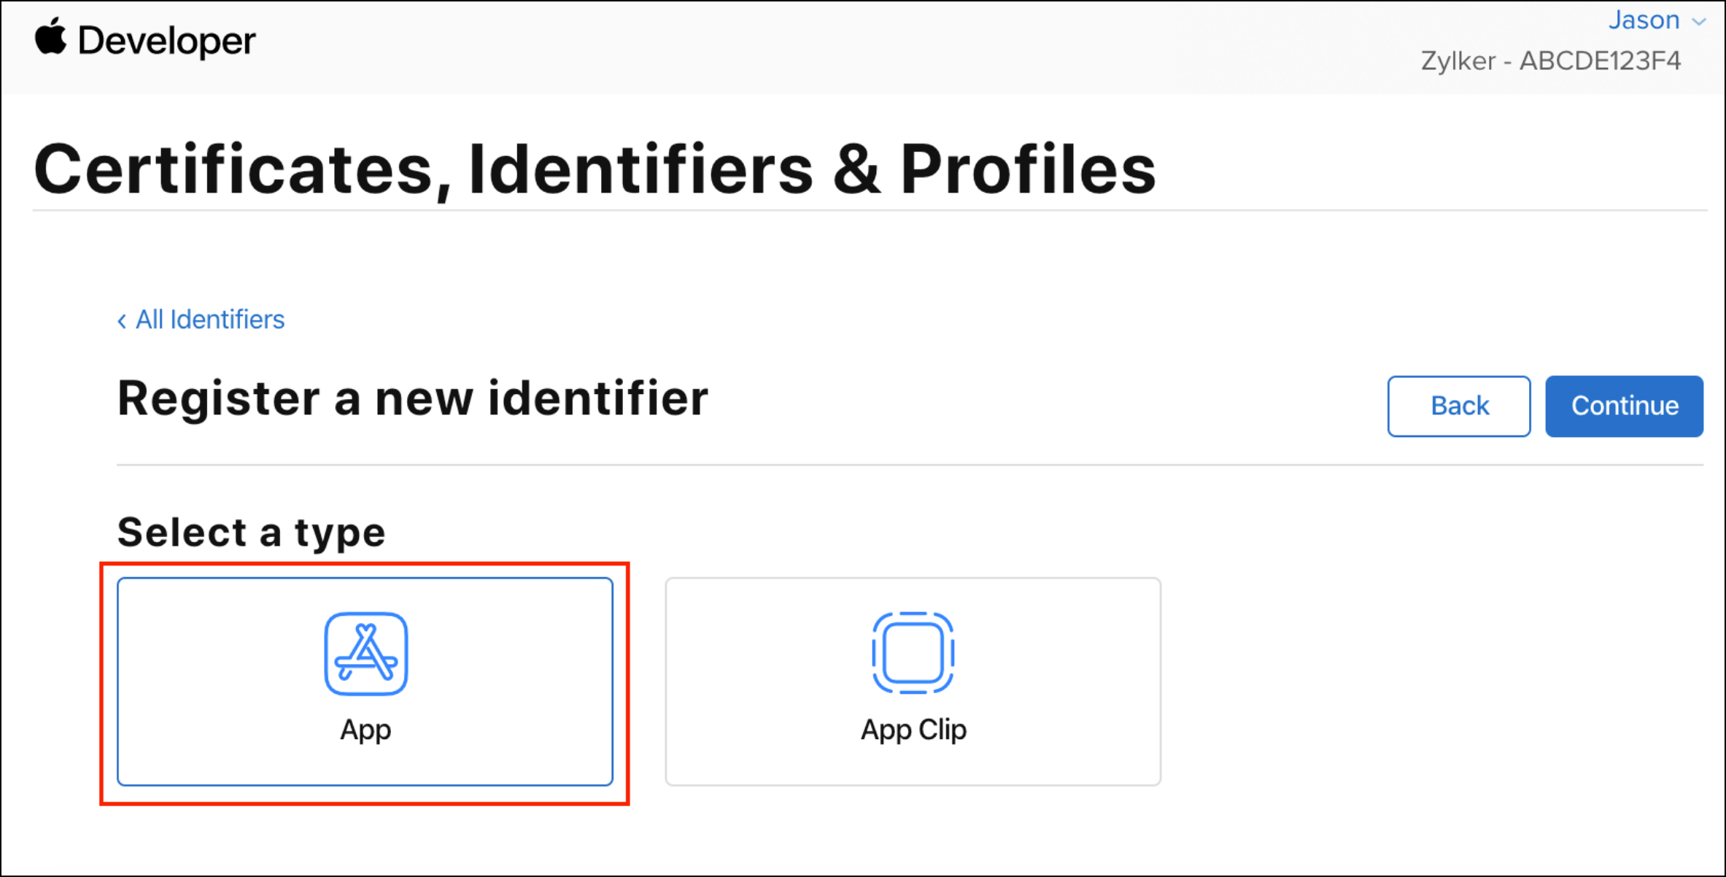Click the Select a type heading
This screenshot has height=877, width=1726.
[251, 532]
